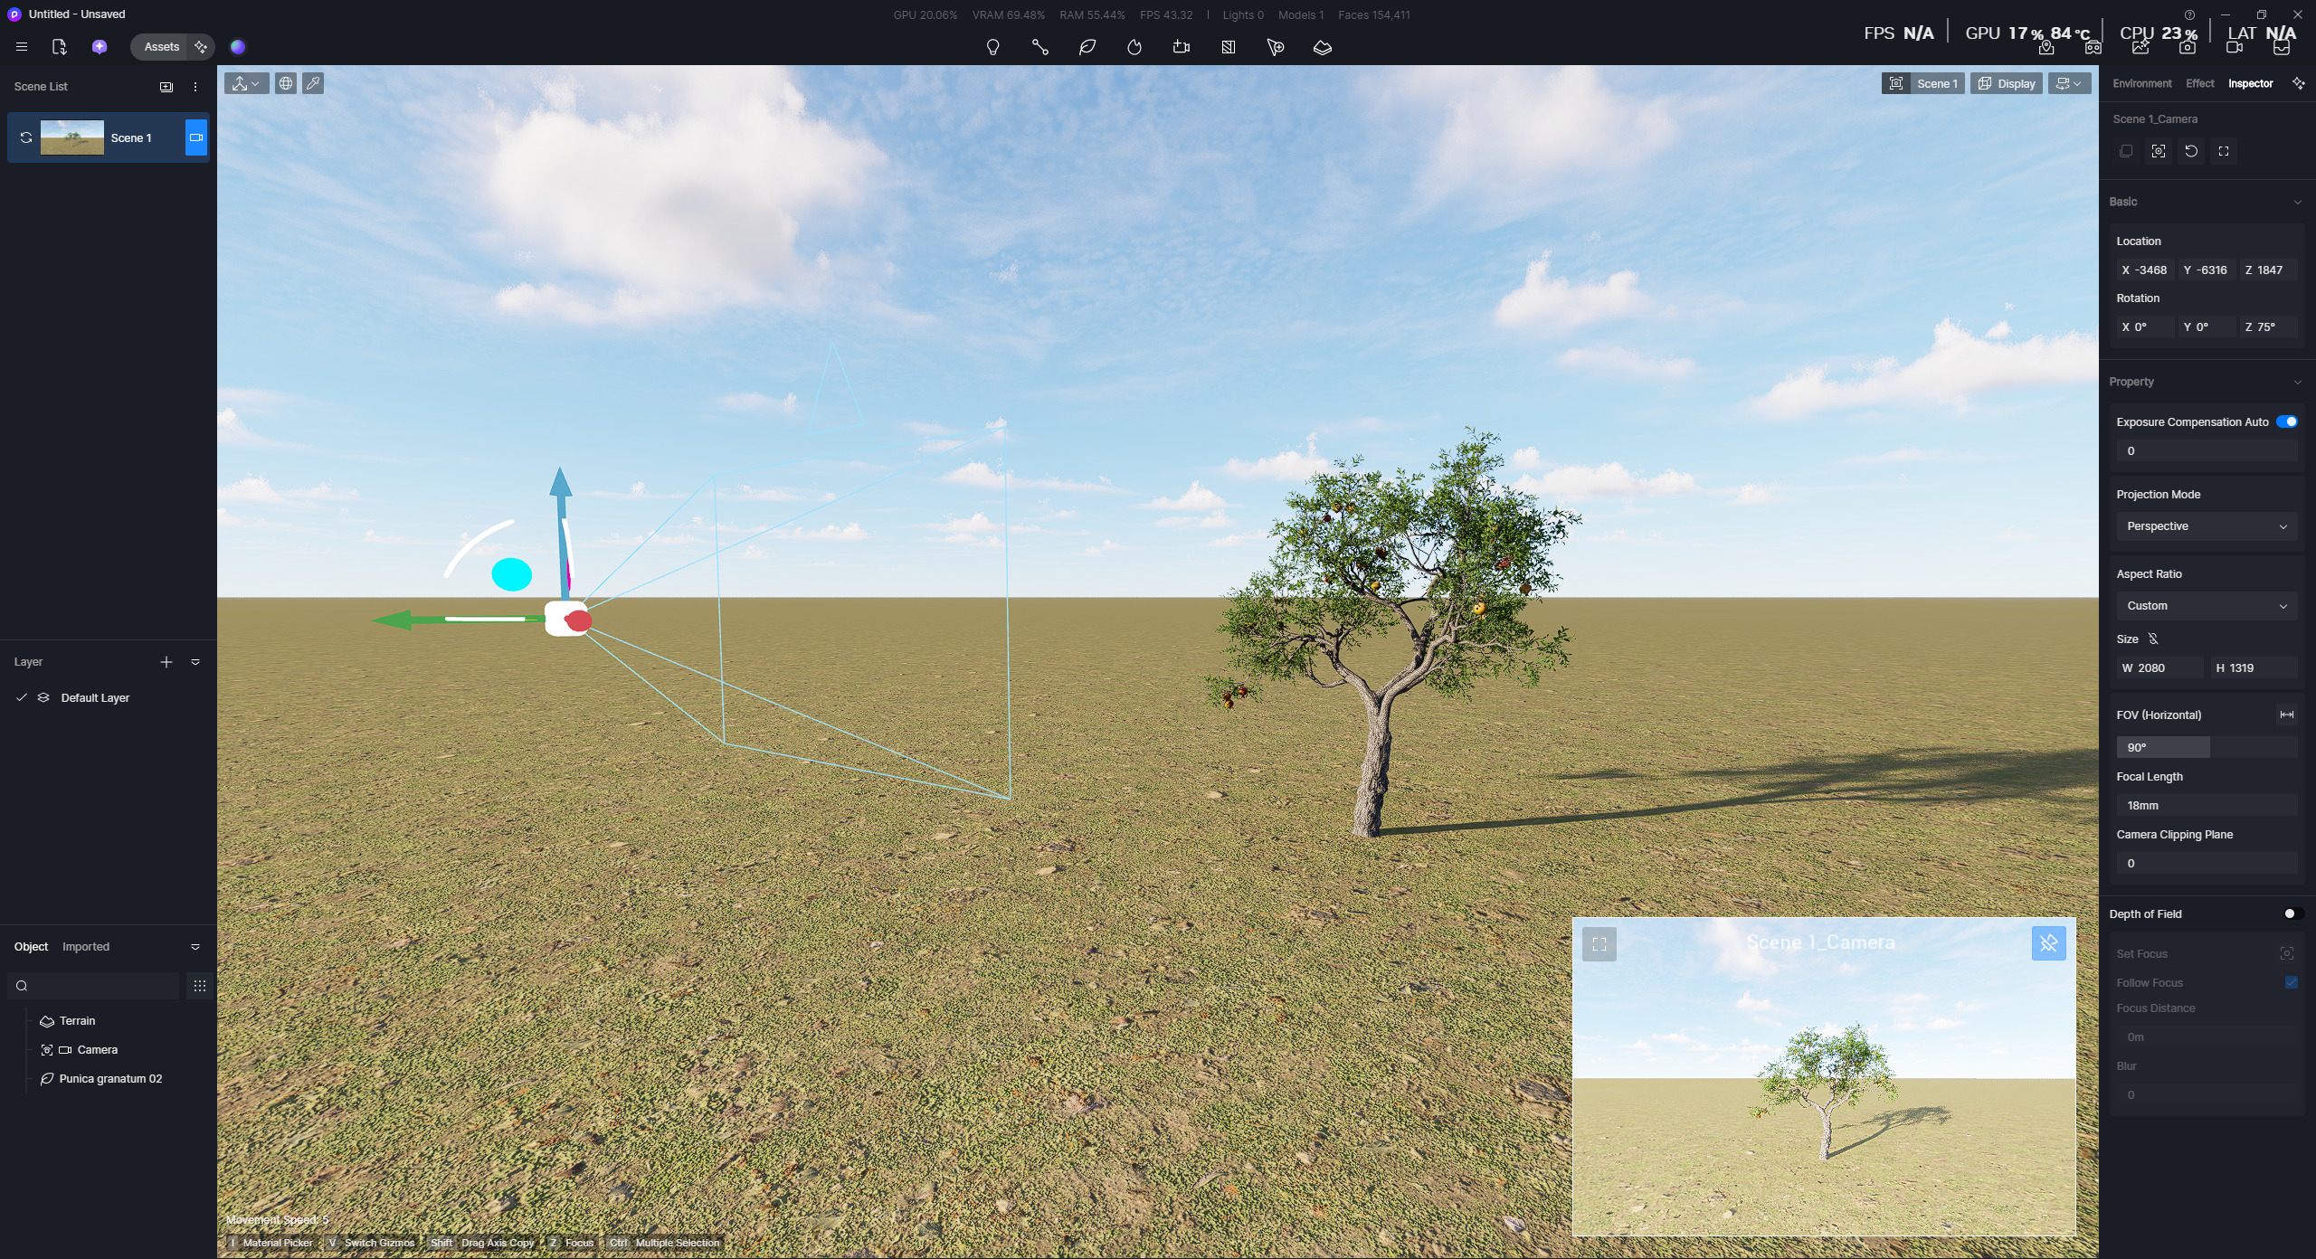Viewport: 2316px width, 1259px height.
Task: Click the globe coordinate icon in viewport
Action: pos(286,83)
